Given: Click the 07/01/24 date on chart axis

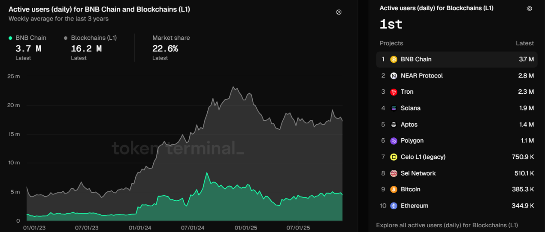Looking at the screenshot, I should pos(193,228).
